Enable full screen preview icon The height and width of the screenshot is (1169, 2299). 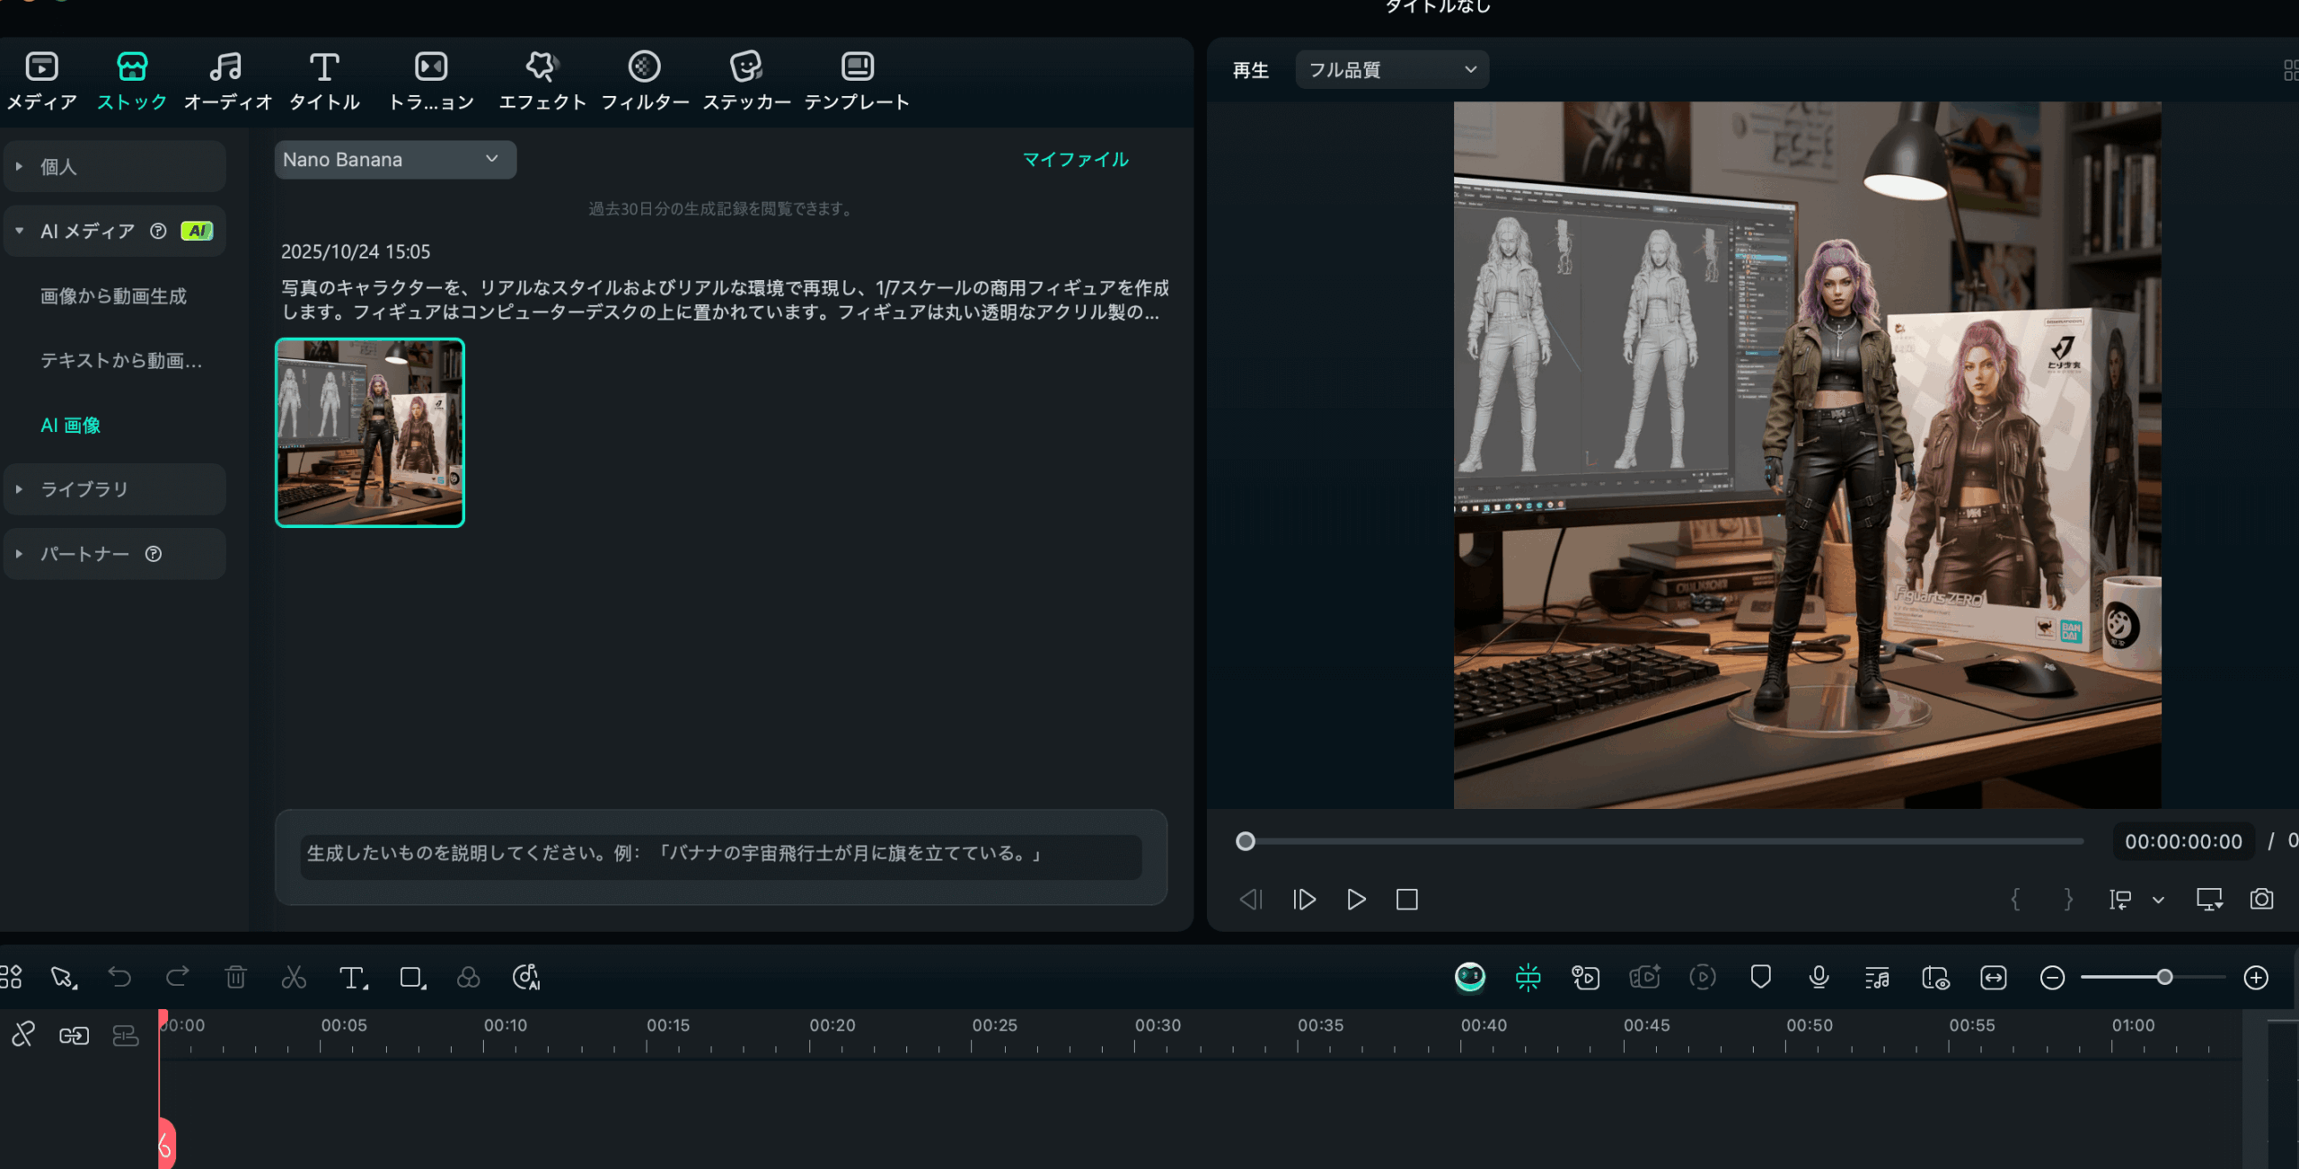(2211, 899)
